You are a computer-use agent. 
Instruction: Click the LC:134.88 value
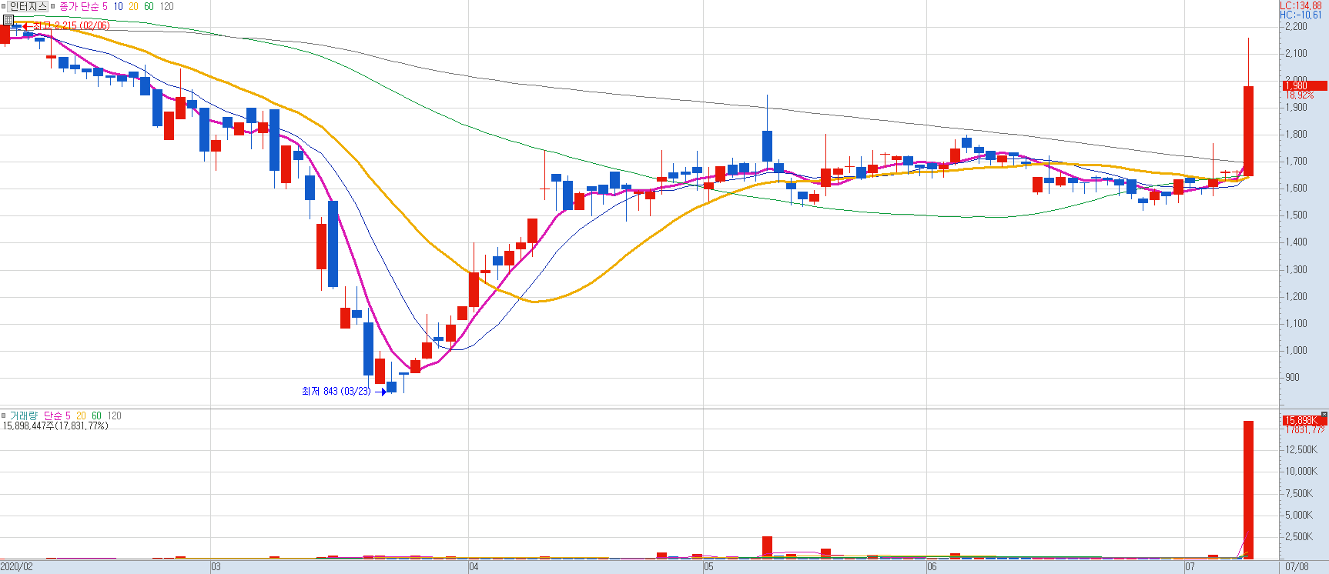[1301, 5]
